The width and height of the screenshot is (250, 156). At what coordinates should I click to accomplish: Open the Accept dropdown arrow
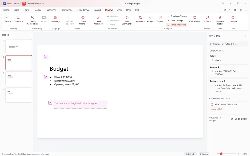[x=154, y=21]
